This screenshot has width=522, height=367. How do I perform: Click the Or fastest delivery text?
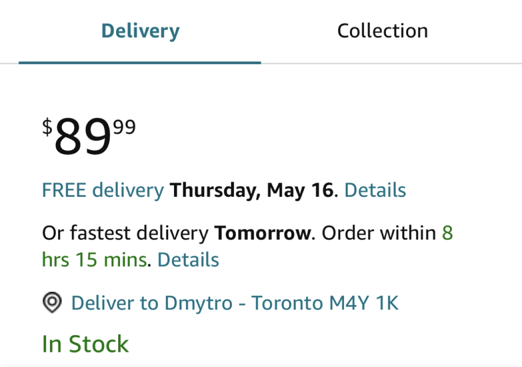(x=125, y=233)
